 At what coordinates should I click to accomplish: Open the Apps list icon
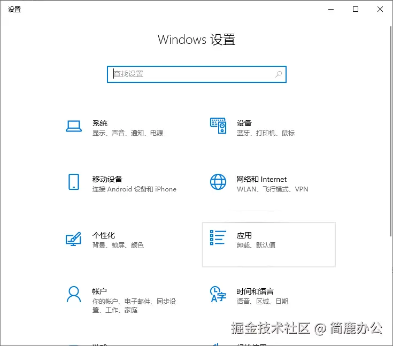(x=218, y=237)
